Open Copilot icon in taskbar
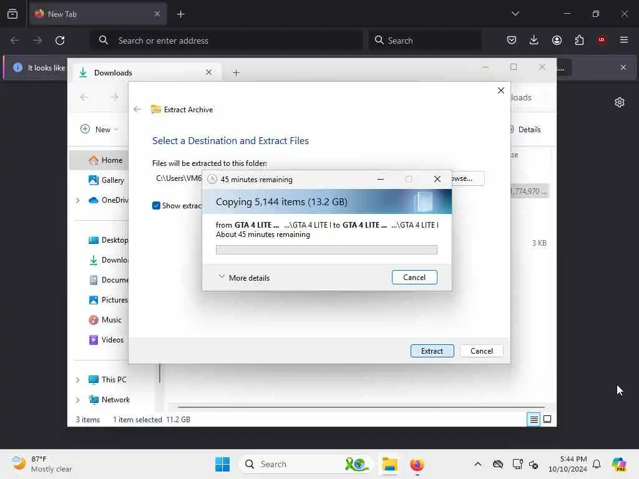The height and width of the screenshot is (479, 639). pos(619,464)
